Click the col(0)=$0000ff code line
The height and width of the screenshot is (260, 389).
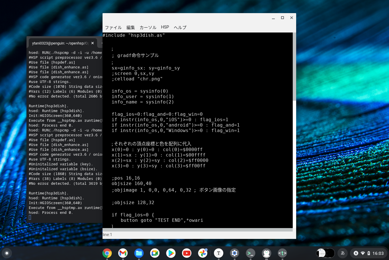click(157, 150)
